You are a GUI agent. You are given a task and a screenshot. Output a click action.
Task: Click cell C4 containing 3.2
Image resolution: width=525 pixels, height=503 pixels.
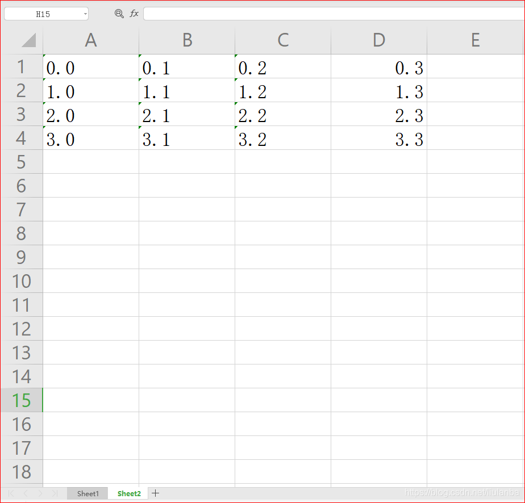[283, 138]
